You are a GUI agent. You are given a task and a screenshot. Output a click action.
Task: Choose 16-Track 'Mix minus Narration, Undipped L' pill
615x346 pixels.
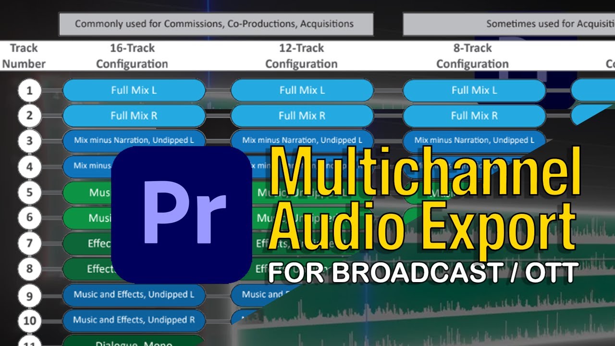point(134,140)
